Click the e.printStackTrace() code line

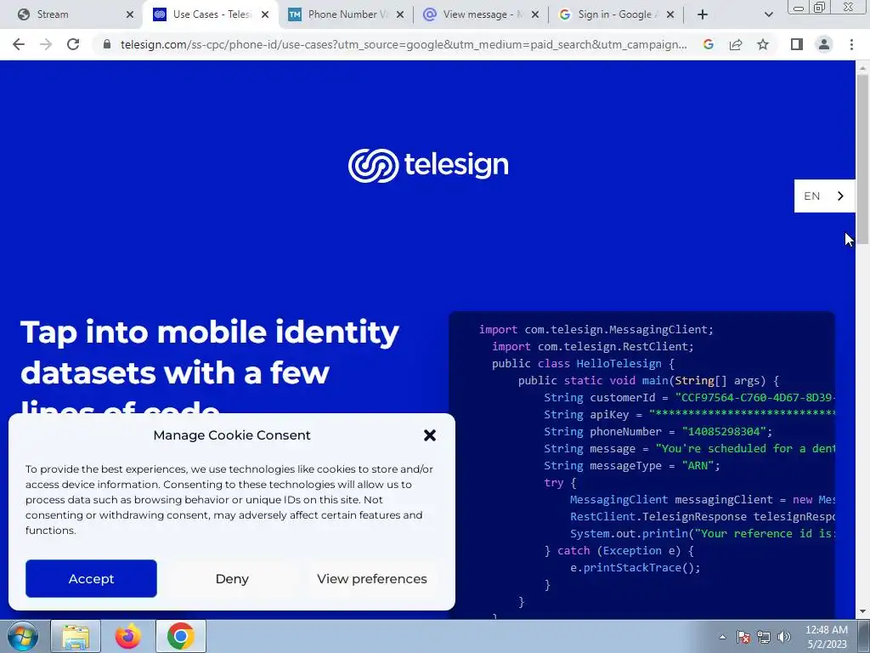pyautogui.click(x=636, y=567)
